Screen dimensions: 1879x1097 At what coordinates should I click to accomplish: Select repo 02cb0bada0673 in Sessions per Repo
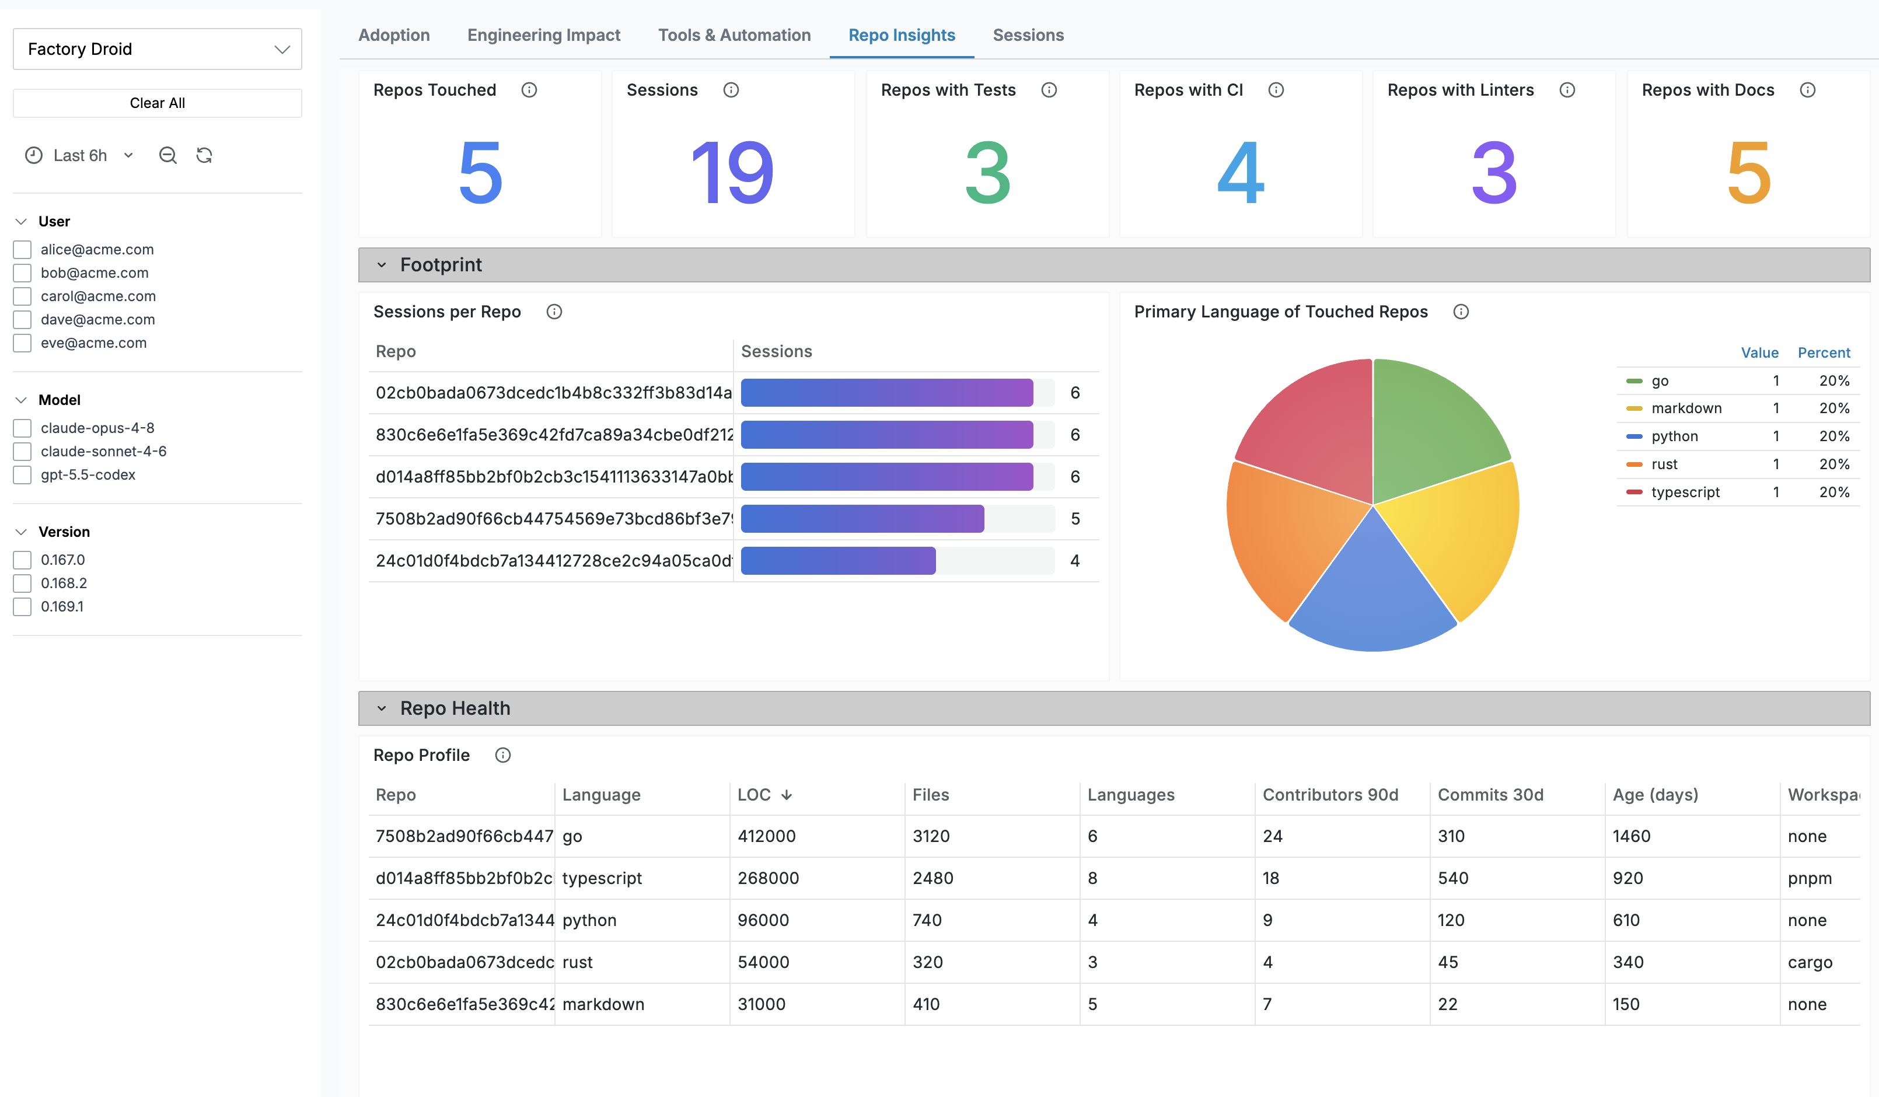click(553, 393)
